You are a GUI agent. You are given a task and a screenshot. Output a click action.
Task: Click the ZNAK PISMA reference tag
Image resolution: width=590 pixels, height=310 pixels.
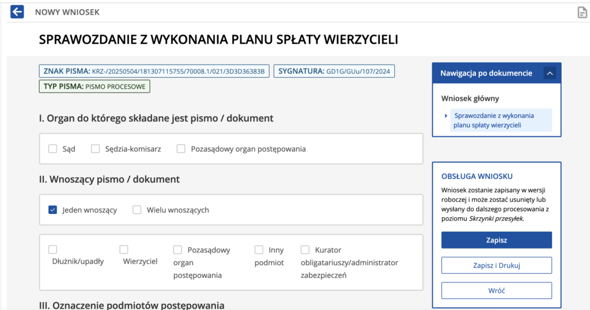click(x=154, y=71)
